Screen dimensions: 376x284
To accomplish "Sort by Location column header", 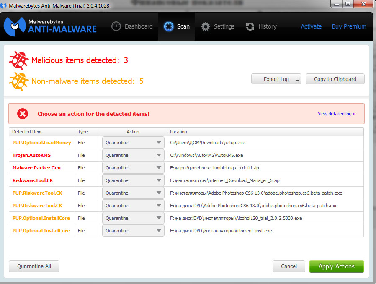I will click(x=265, y=132).
